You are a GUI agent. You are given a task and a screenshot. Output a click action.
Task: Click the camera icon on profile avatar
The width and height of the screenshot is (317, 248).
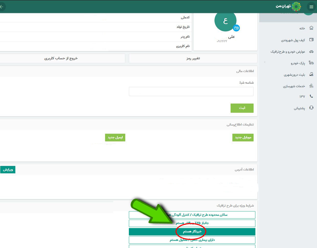pyautogui.click(x=236, y=28)
